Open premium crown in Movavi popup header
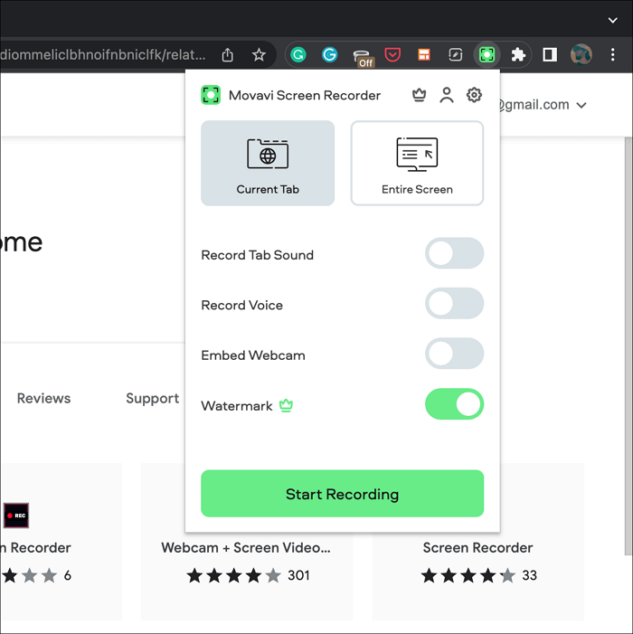The height and width of the screenshot is (634, 633). tap(420, 95)
